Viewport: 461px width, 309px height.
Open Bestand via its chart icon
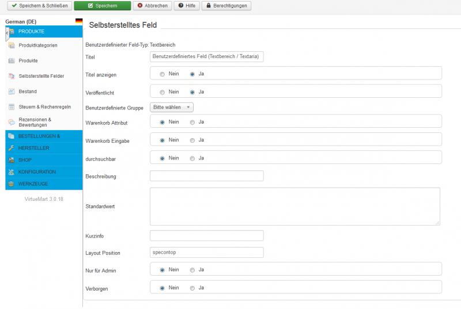tap(12, 91)
